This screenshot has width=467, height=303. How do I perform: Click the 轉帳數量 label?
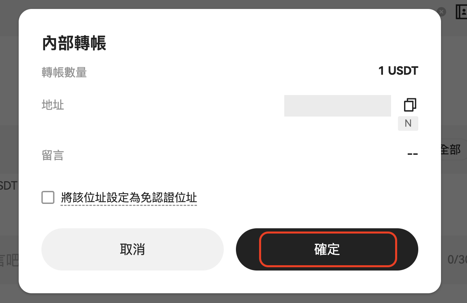coord(64,72)
